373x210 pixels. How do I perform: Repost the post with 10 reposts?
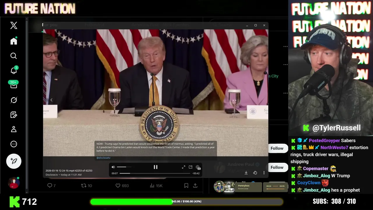point(87,185)
